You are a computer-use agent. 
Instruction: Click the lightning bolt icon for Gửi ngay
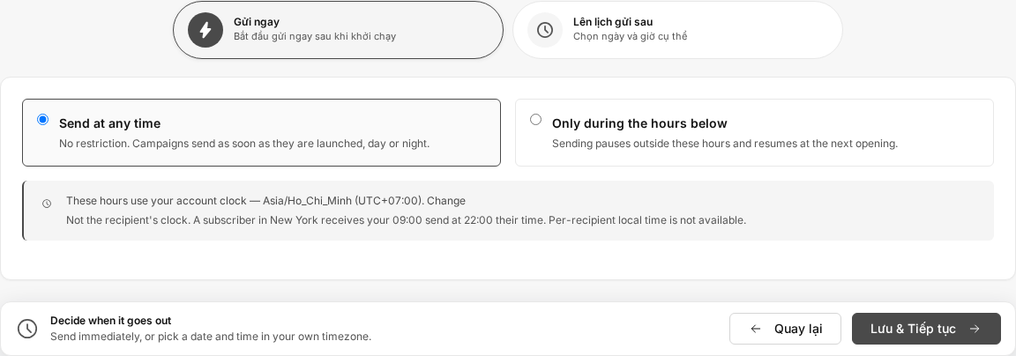205,30
